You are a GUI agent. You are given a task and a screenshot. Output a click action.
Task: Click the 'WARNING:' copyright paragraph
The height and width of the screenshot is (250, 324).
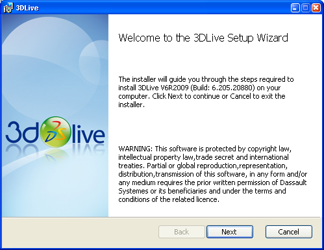click(x=213, y=174)
